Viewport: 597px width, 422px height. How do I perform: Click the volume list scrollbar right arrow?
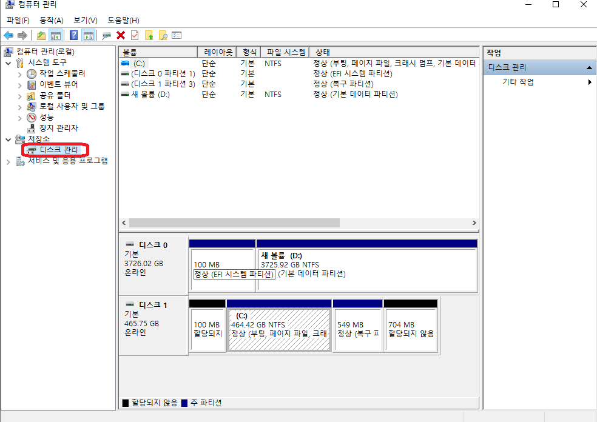pyautogui.click(x=474, y=223)
